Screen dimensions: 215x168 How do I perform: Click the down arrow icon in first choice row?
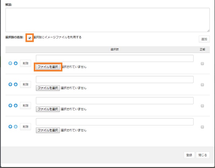click(x=16, y=63)
